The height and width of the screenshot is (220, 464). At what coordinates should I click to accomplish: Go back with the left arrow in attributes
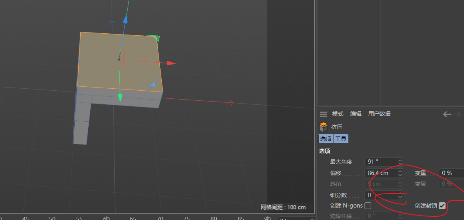click(x=447, y=114)
